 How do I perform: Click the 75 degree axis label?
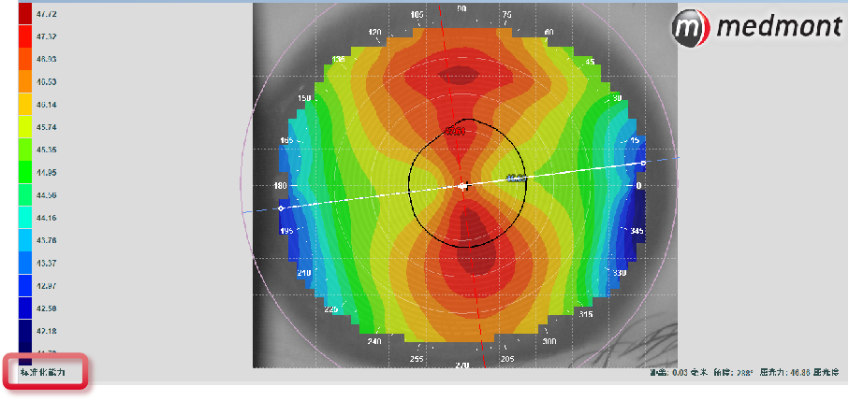506,15
